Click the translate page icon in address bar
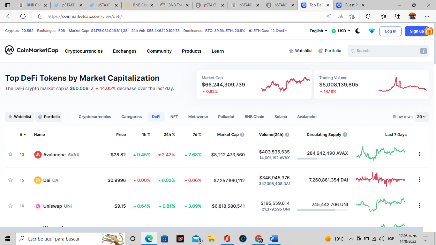 pyautogui.click(x=340, y=16)
